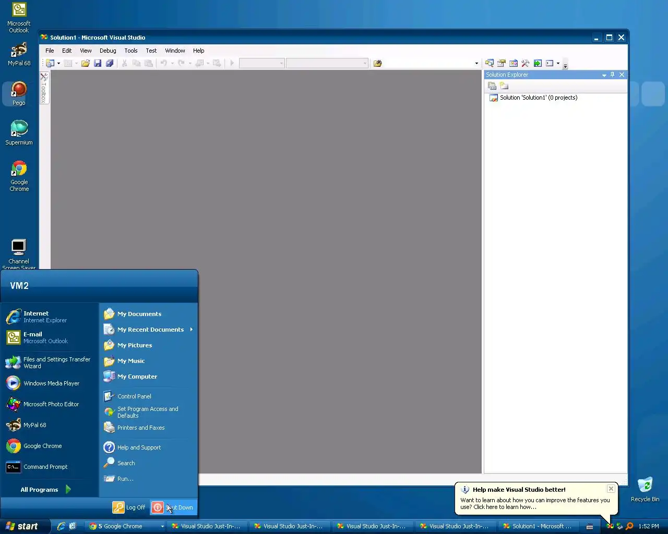Click the Redo arrow icon

[x=181, y=63]
